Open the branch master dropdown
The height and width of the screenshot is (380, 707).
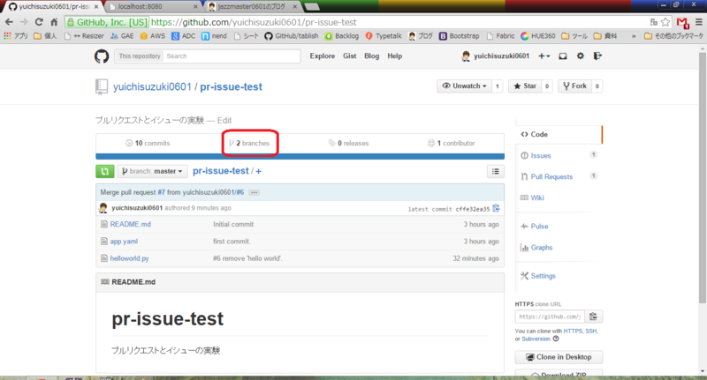coord(152,171)
